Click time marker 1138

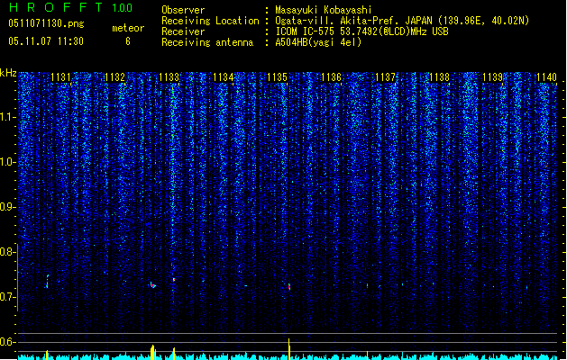[439, 77]
